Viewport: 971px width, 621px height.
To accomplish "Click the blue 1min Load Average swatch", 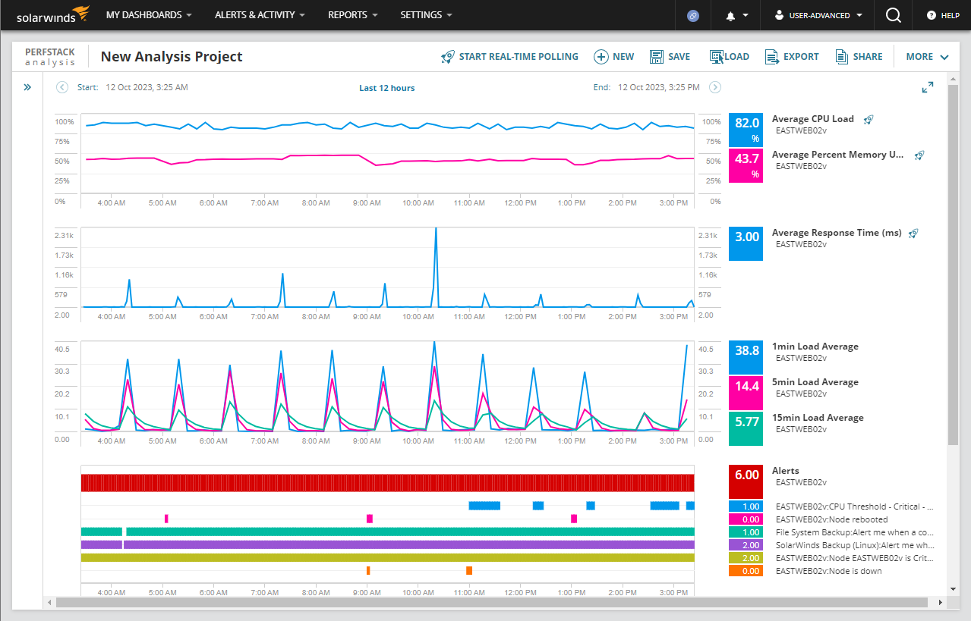I will click(x=747, y=357).
